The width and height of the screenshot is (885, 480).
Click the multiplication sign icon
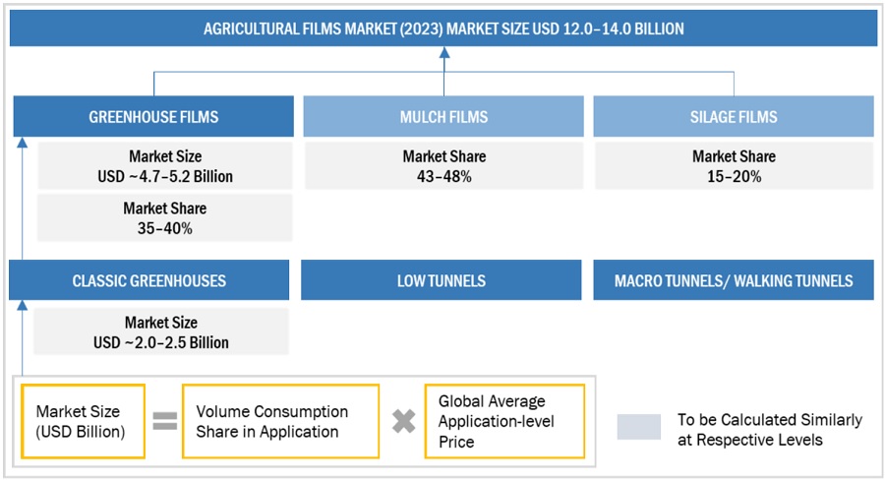coord(403,421)
